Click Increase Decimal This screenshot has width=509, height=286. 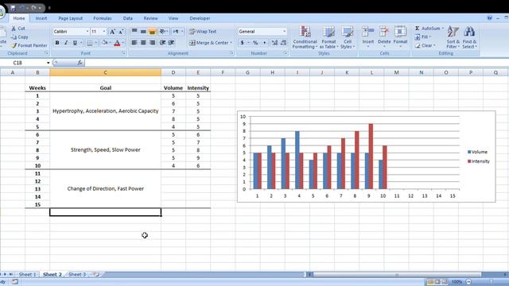tap(274, 42)
